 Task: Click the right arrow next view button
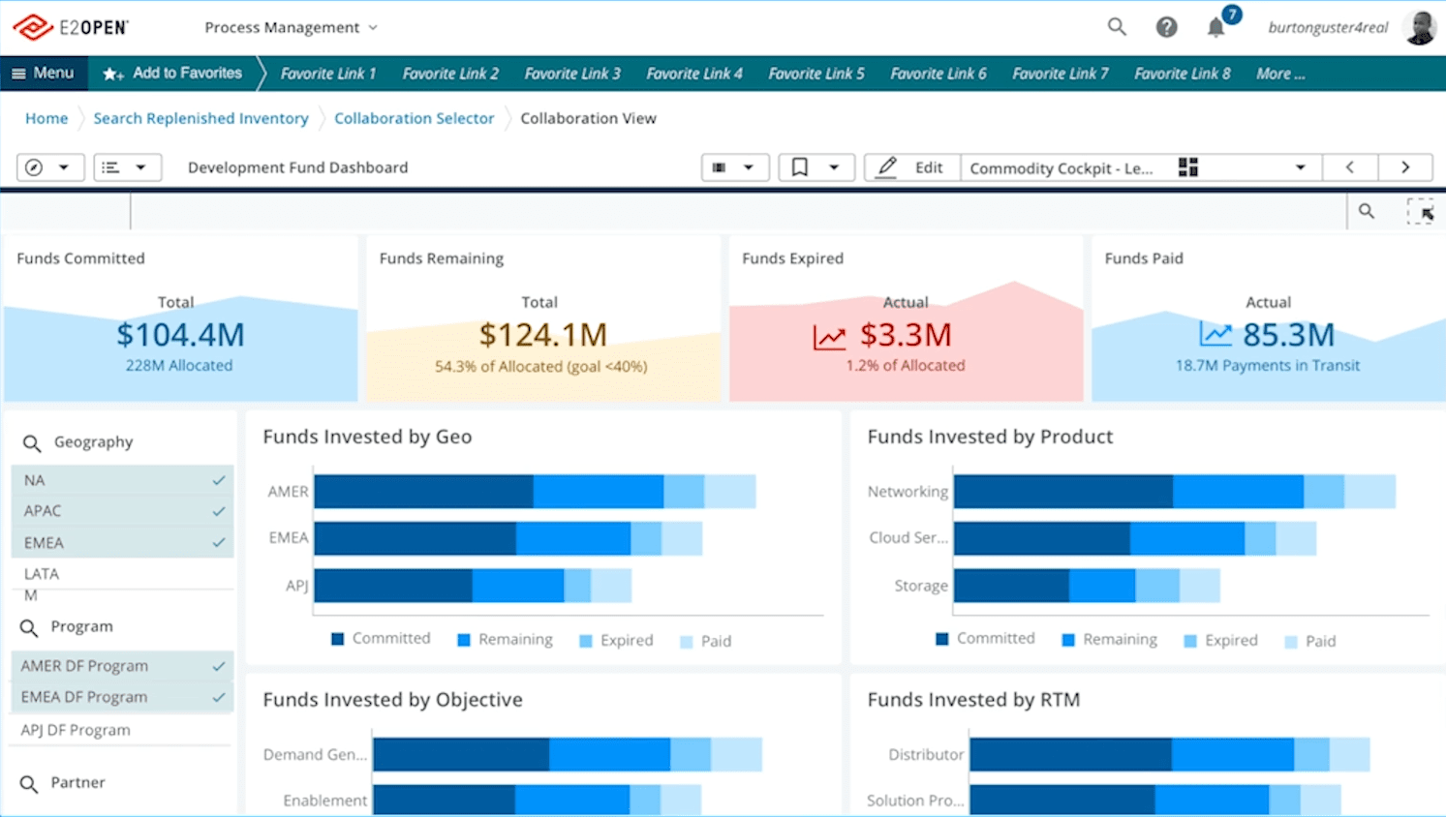pos(1404,167)
